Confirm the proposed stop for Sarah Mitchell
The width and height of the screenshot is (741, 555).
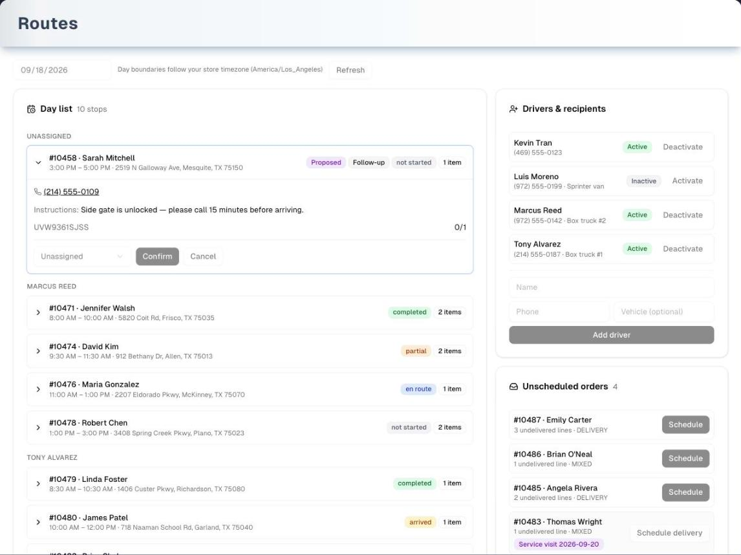click(157, 256)
